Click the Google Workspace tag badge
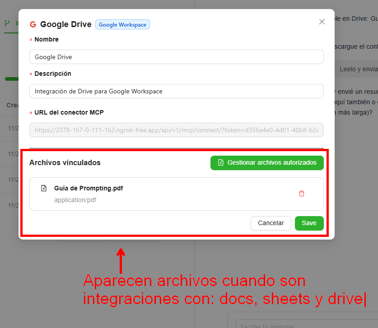The width and height of the screenshot is (378, 328). click(122, 25)
